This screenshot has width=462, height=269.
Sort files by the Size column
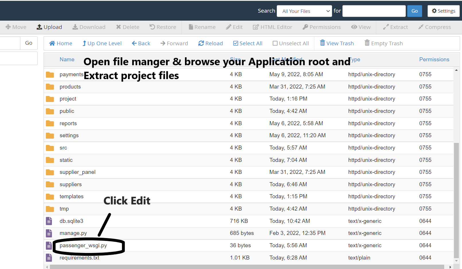click(235, 59)
